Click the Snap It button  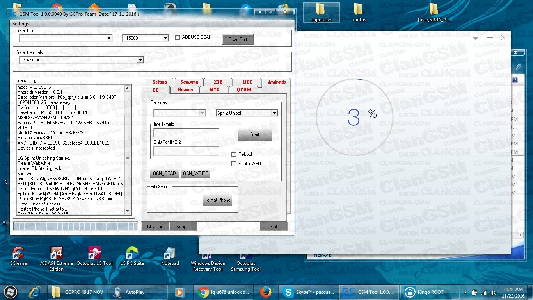click(x=183, y=227)
